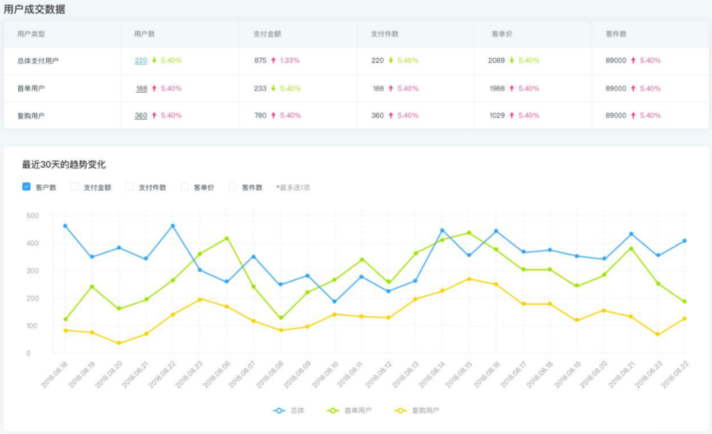
Task: Enable the 支付金额 checkbox
Action: pyautogui.click(x=75, y=187)
